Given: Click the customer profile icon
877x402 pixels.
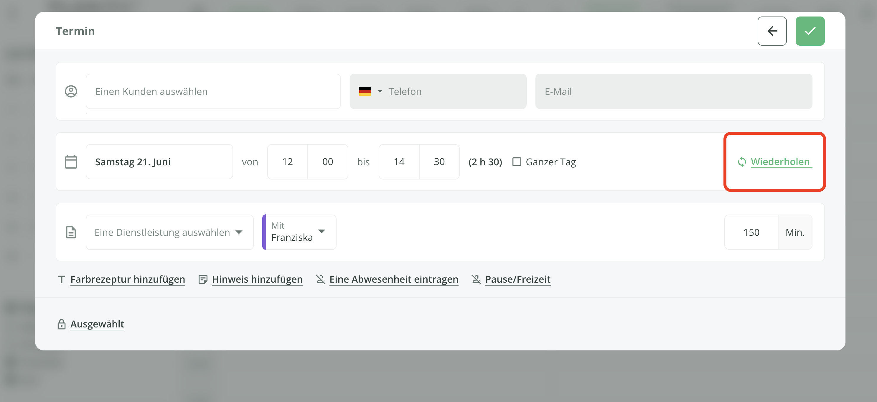Looking at the screenshot, I should 71,91.
